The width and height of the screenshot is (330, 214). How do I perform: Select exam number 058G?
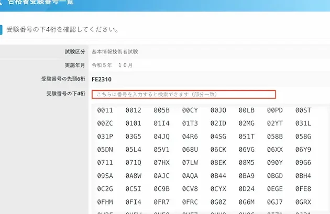pyautogui.click(x=303, y=137)
